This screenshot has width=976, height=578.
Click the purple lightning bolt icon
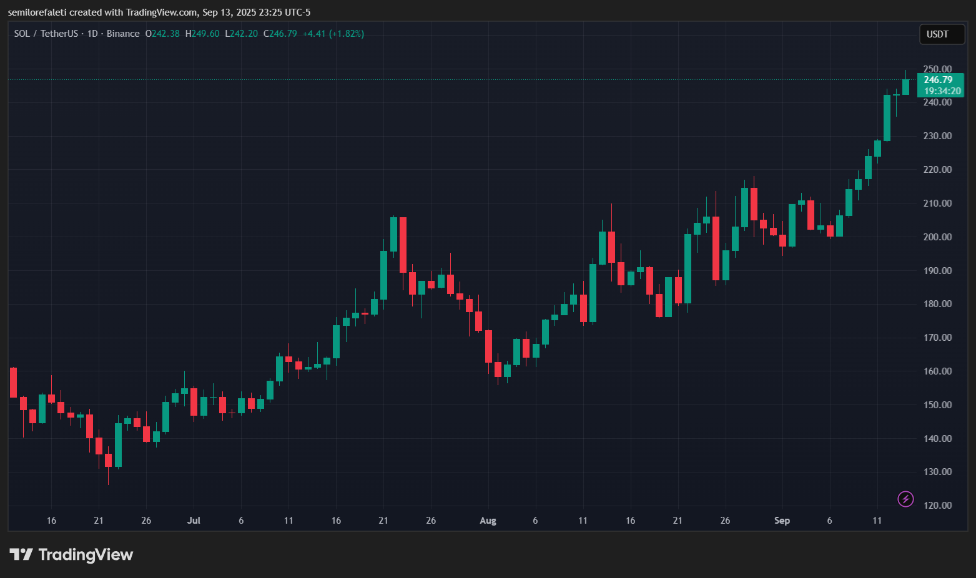coord(905,499)
